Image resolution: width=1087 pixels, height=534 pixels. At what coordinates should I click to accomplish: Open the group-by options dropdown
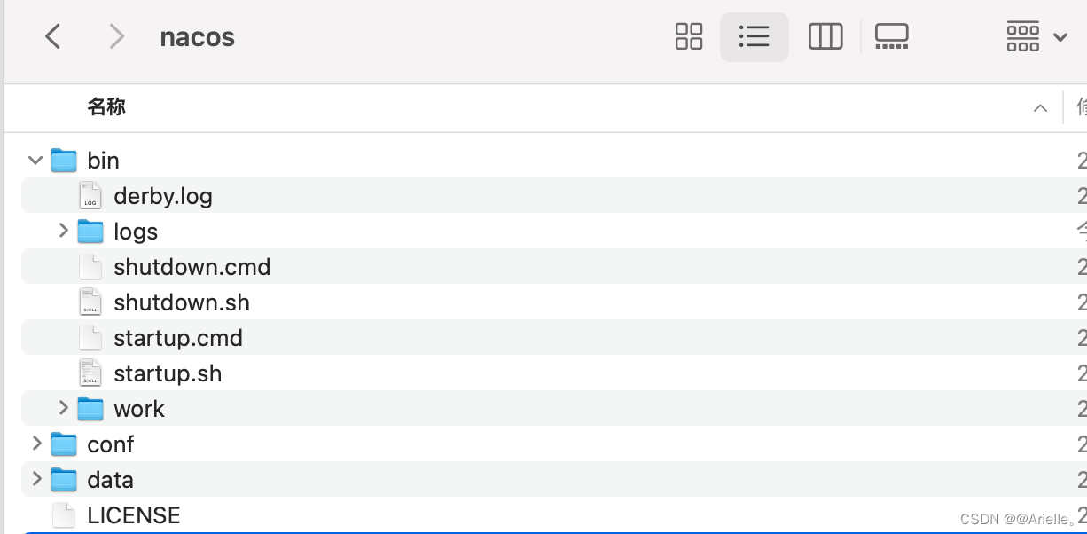pyautogui.click(x=1035, y=37)
